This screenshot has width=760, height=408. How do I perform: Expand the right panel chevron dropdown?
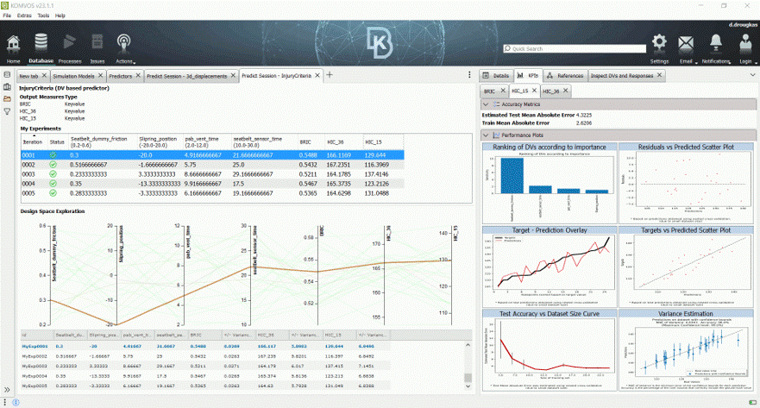click(753, 75)
